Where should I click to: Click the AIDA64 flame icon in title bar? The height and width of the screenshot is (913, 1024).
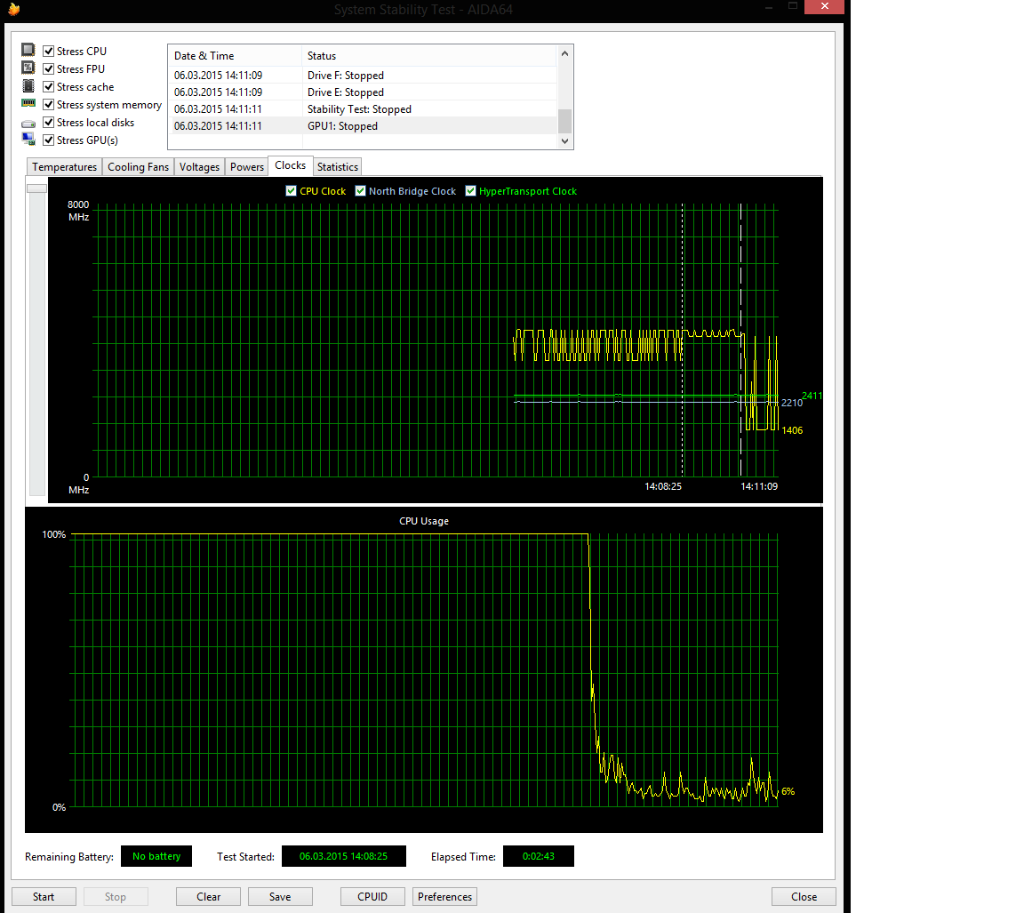13,9
